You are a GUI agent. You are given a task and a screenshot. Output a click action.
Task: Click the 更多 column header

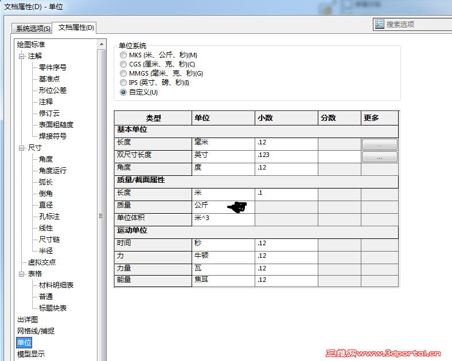(x=380, y=118)
